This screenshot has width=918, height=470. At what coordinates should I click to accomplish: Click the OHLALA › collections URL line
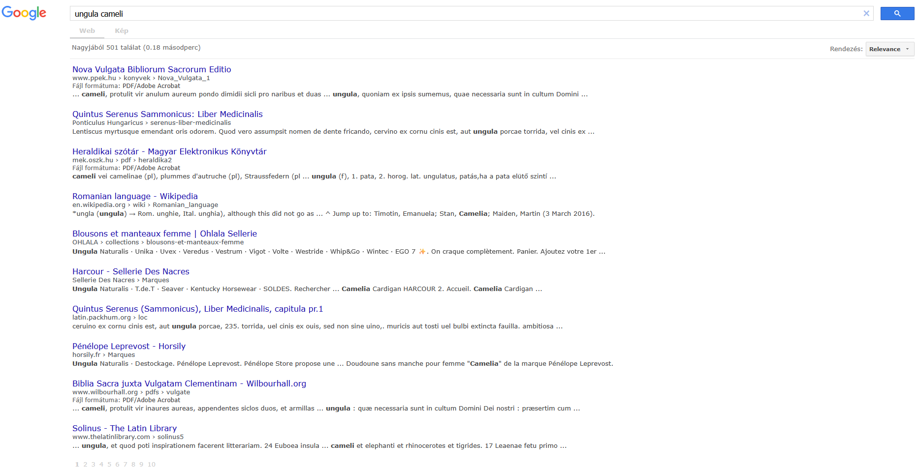(x=158, y=242)
